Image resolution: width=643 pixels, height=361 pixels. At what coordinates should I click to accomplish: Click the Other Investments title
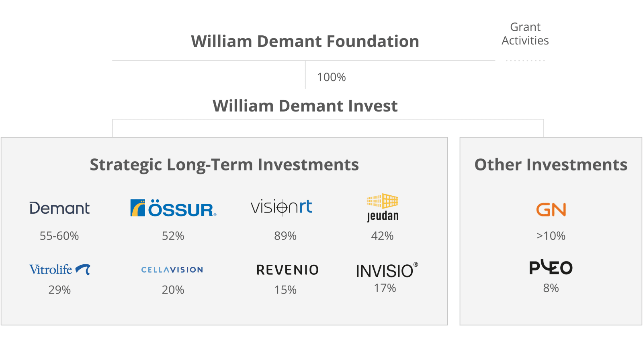[551, 165]
